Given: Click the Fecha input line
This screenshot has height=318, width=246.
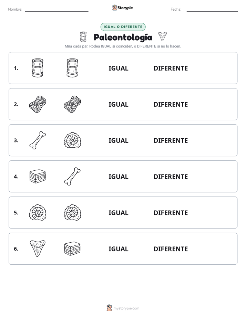Looking at the screenshot, I should point(212,10).
